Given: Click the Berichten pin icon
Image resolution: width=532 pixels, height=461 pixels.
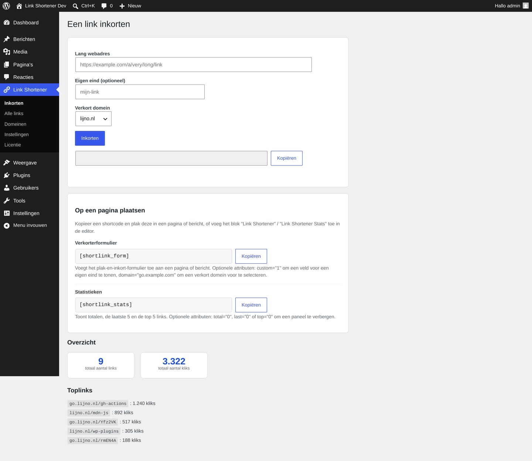Looking at the screenshot, I should tap(7, 39).
